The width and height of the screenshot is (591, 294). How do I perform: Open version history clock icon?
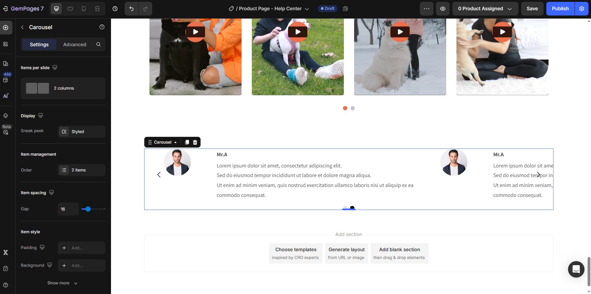(115, 9)
